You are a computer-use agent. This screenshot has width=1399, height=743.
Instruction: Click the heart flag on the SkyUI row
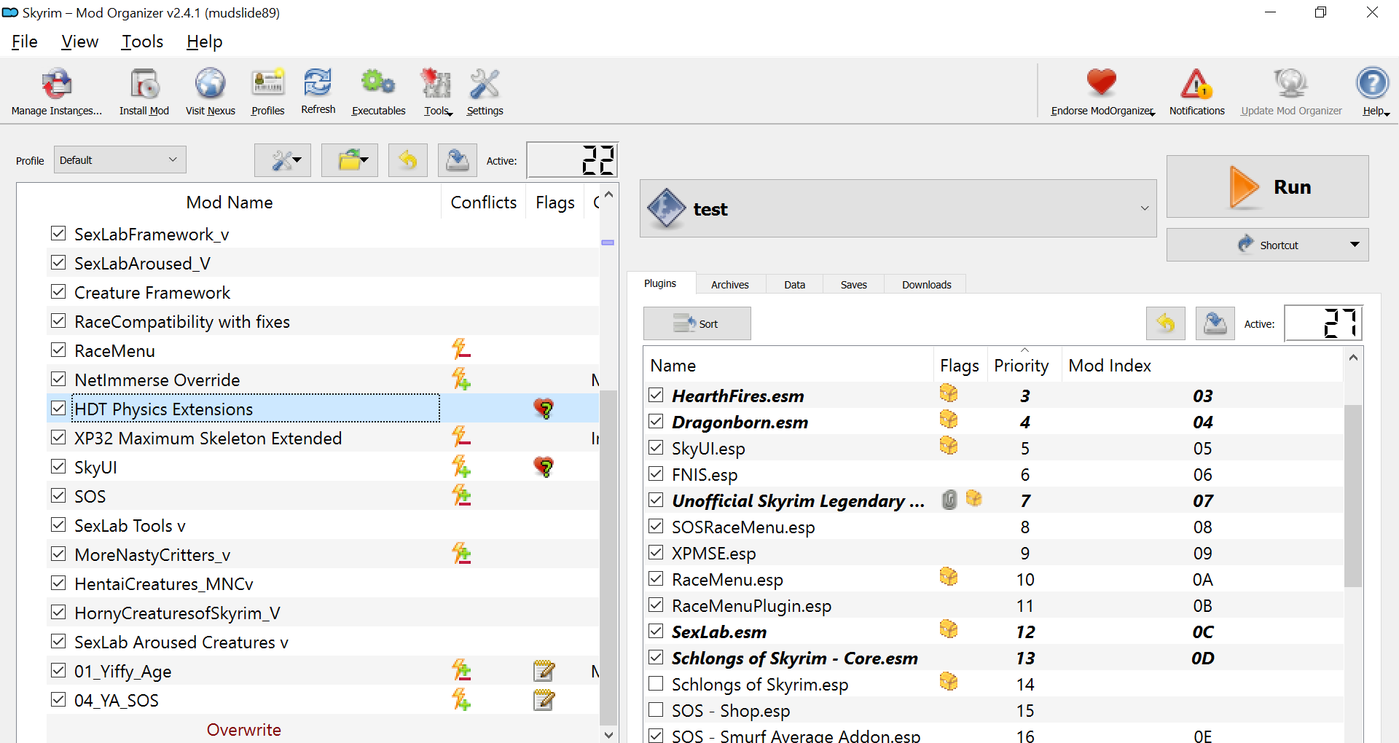544,467
